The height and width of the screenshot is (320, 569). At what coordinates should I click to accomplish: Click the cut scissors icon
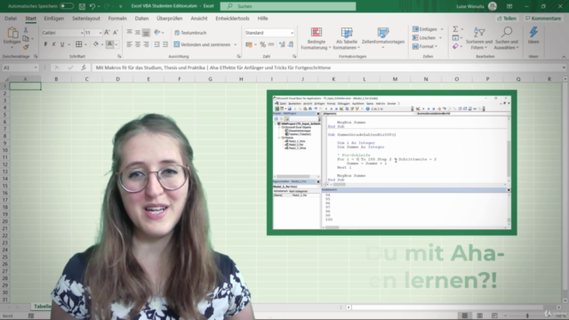(x=26, y=30)
